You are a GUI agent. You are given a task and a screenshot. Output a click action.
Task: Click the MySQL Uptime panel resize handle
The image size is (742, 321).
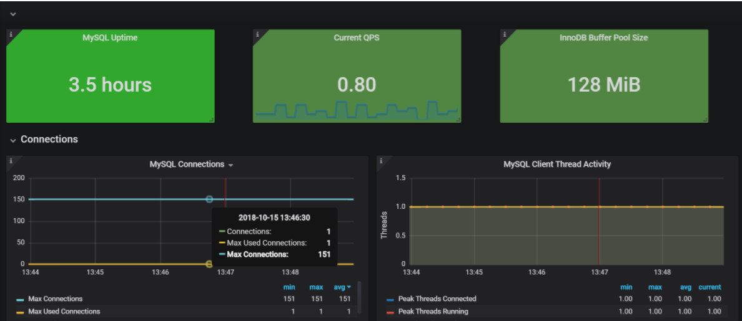tap(211, 119)
